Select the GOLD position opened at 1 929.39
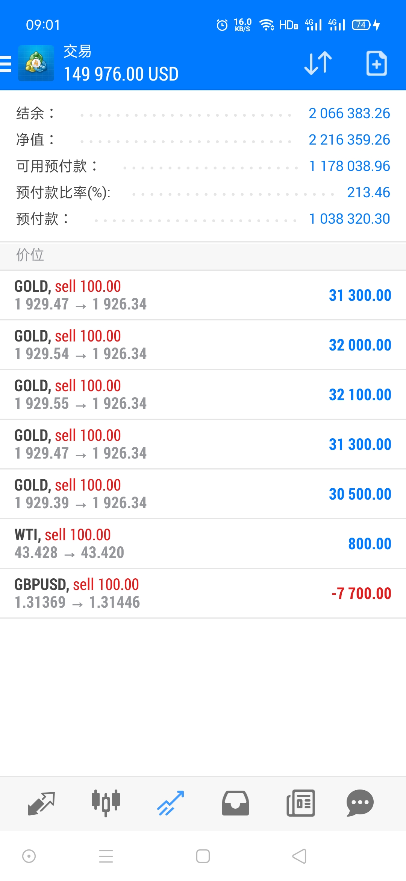The image size is (406, 881). pyautogui.click(x=203, y=494)
